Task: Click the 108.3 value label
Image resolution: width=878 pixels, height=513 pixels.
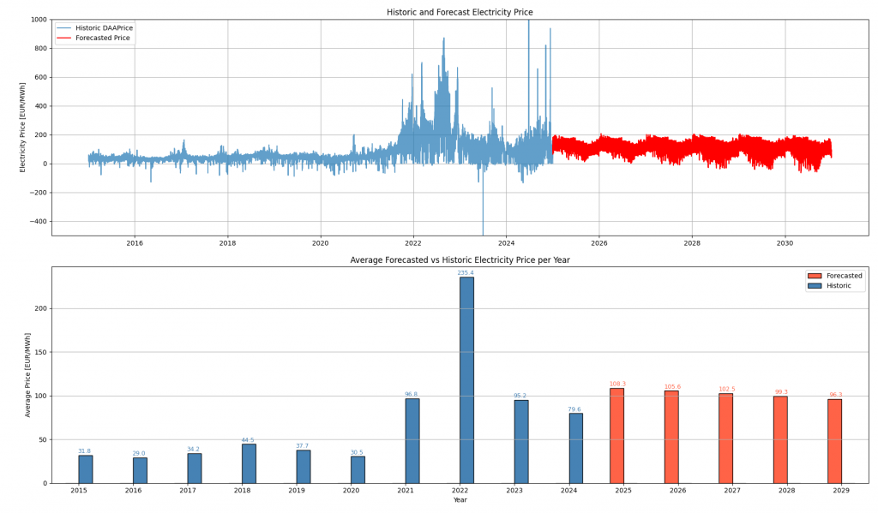Action: (617, 384)
